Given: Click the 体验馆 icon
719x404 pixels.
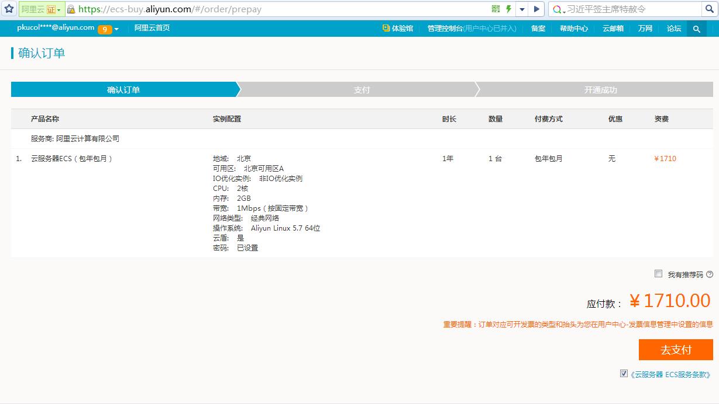Looking at the screenshot, I should click(386, 27).
